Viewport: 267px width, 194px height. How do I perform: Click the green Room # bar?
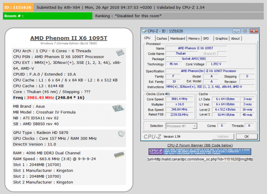pyautogui.click(x=47, y=16)
